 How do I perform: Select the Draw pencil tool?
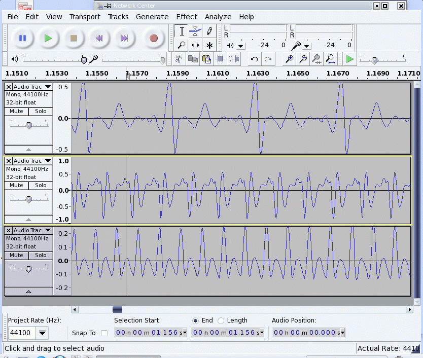point(209,31)
